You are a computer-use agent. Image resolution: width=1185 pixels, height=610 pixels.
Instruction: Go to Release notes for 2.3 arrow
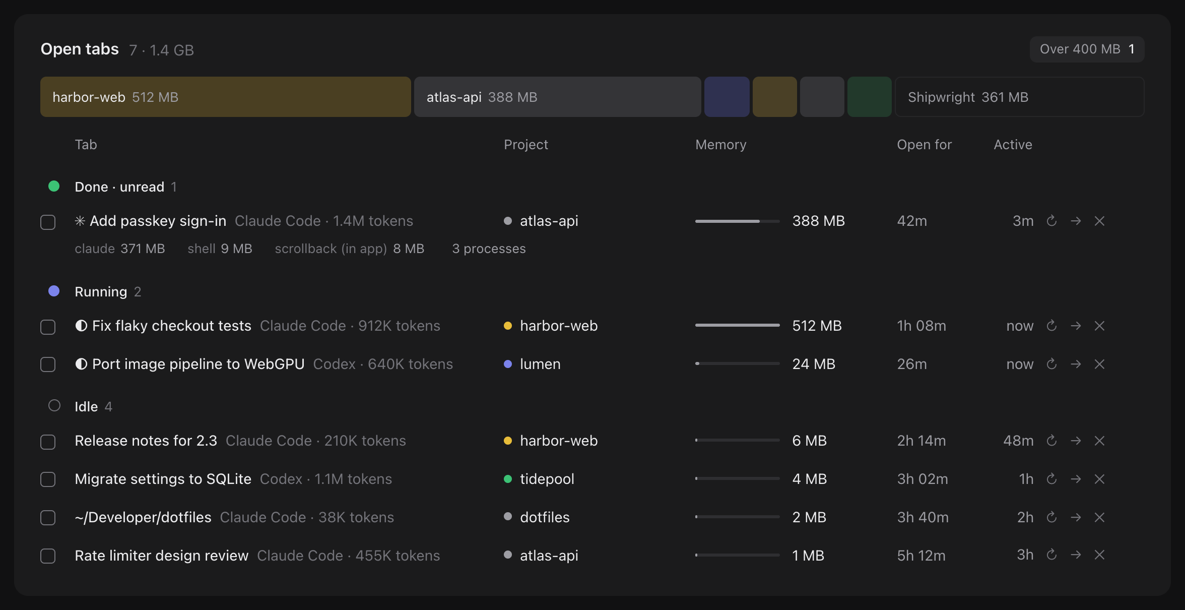[x=1076, y=441]
